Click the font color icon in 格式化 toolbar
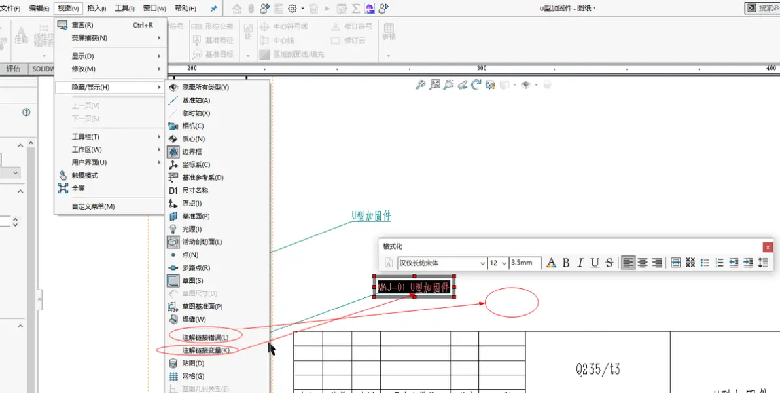The width and height of the screenshot is (780, 393). point(551,263)
